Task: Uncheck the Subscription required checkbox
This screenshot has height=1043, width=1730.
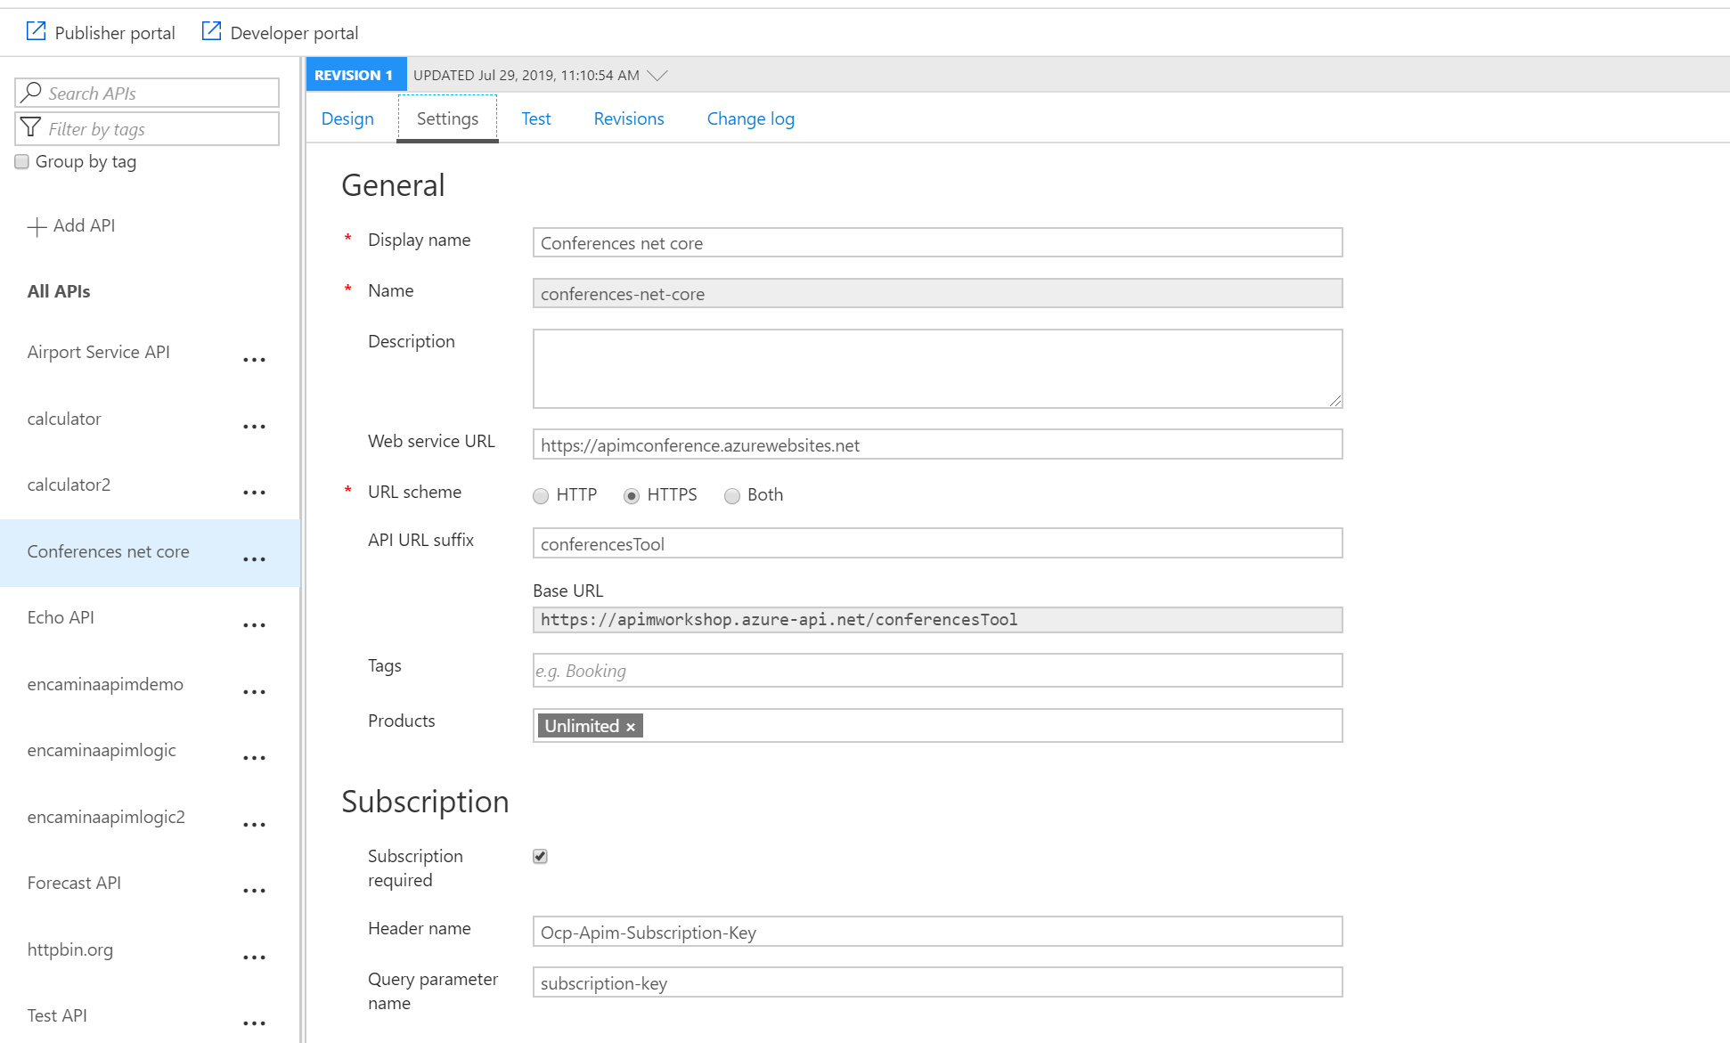Action: (x=540, y=856)
